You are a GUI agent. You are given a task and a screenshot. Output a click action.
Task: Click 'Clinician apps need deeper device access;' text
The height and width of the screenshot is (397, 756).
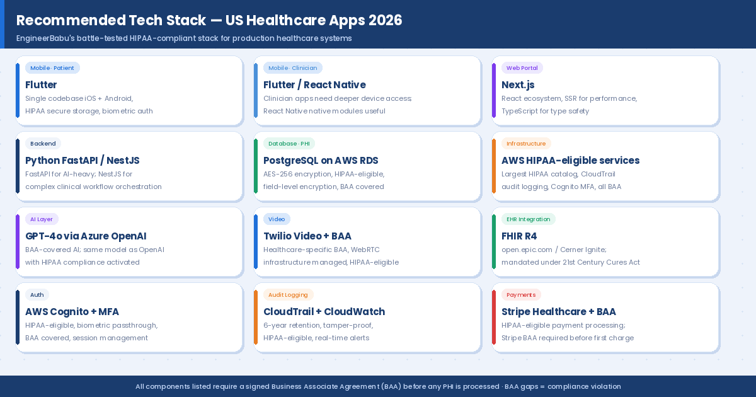pos(338,98)
